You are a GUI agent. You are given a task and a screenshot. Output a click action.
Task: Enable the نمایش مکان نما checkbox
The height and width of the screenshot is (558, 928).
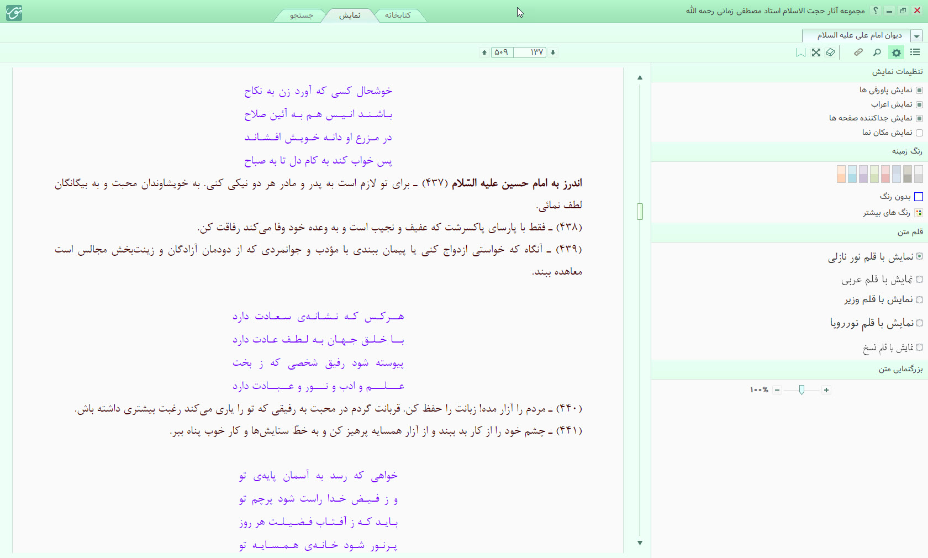[x=919, y=133]
